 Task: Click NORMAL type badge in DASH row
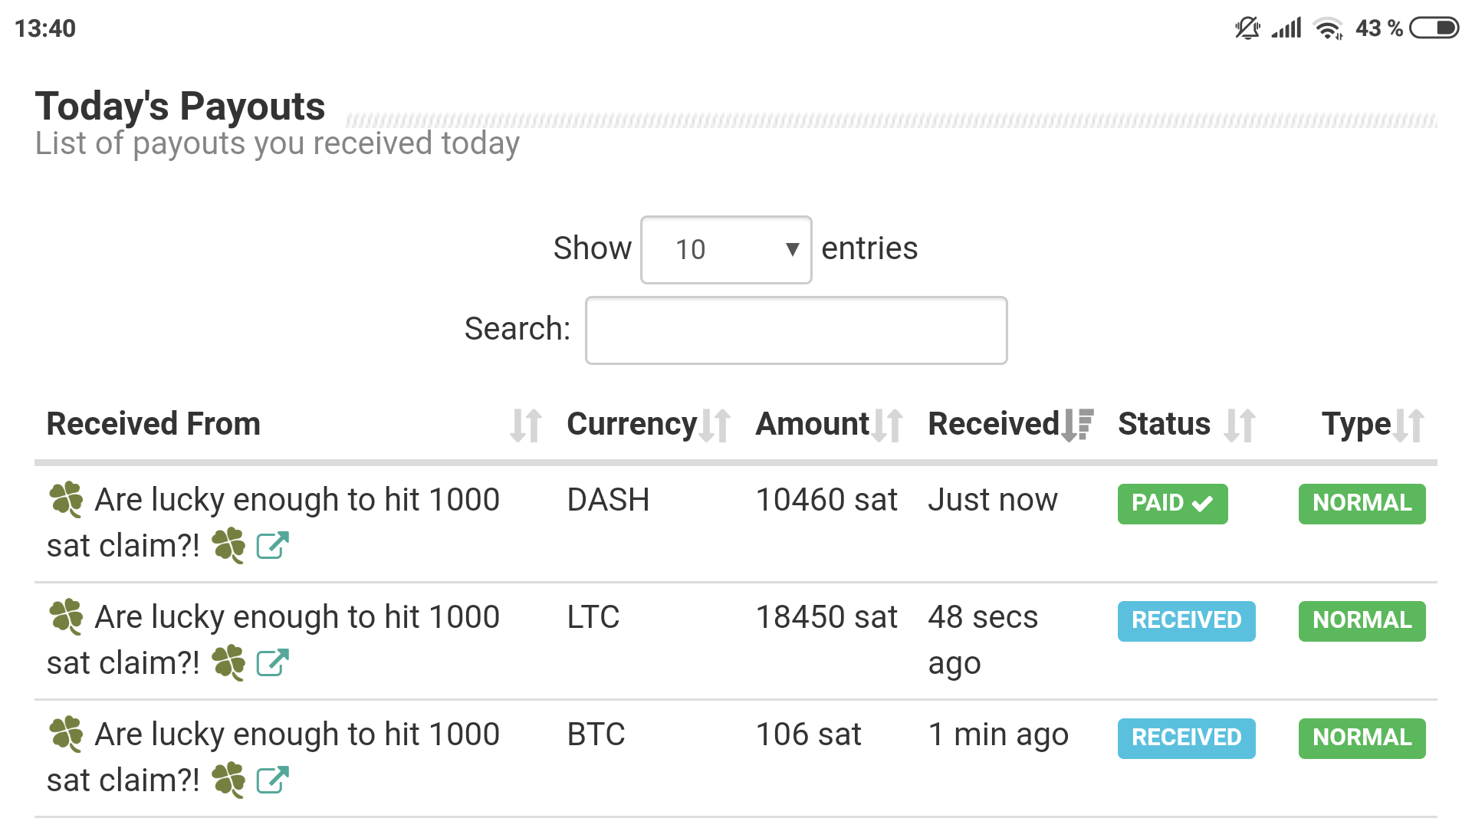point(1362,504)
